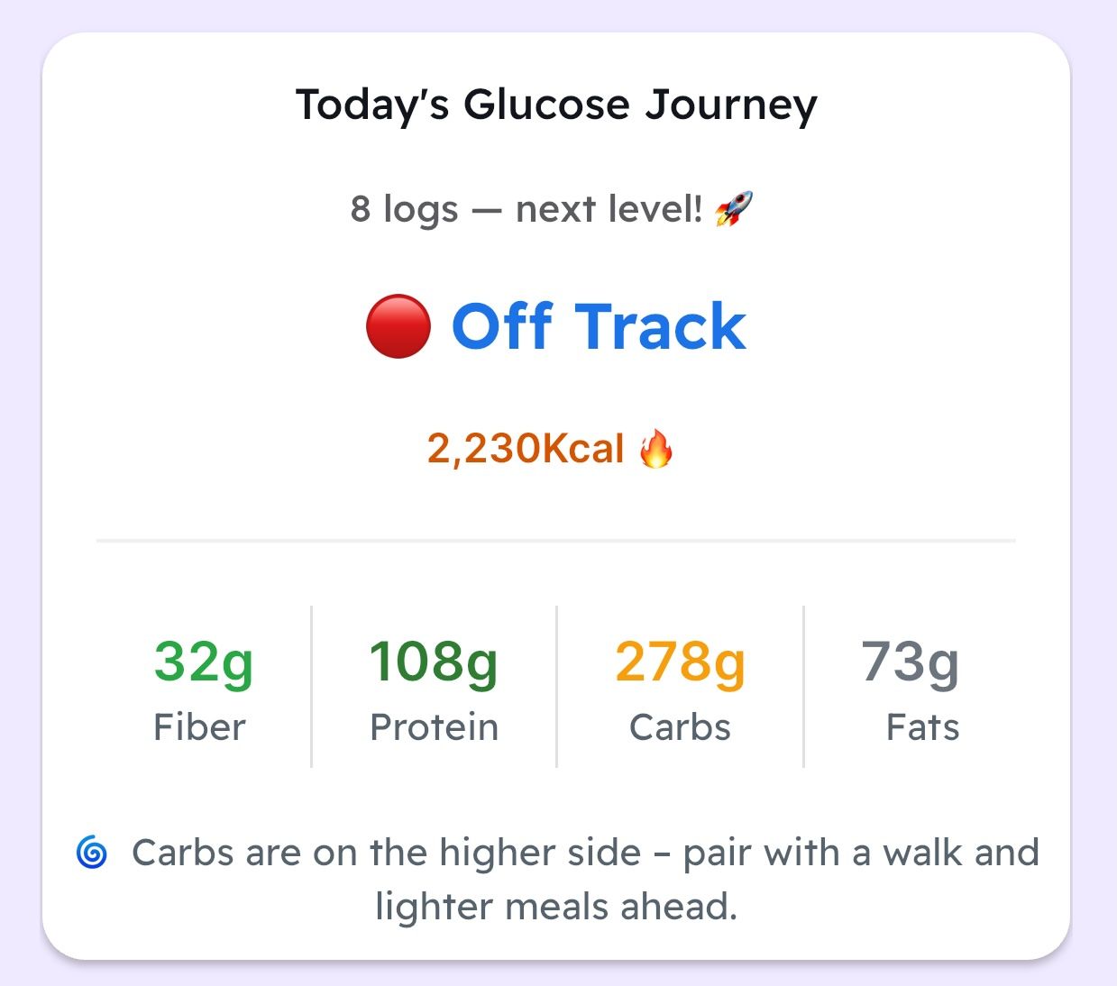This screenshot has width=1117, height=986.
Task: Select the cyclone icon before the carbs tip
Action: pyautogui.click(x=93, y=852)
